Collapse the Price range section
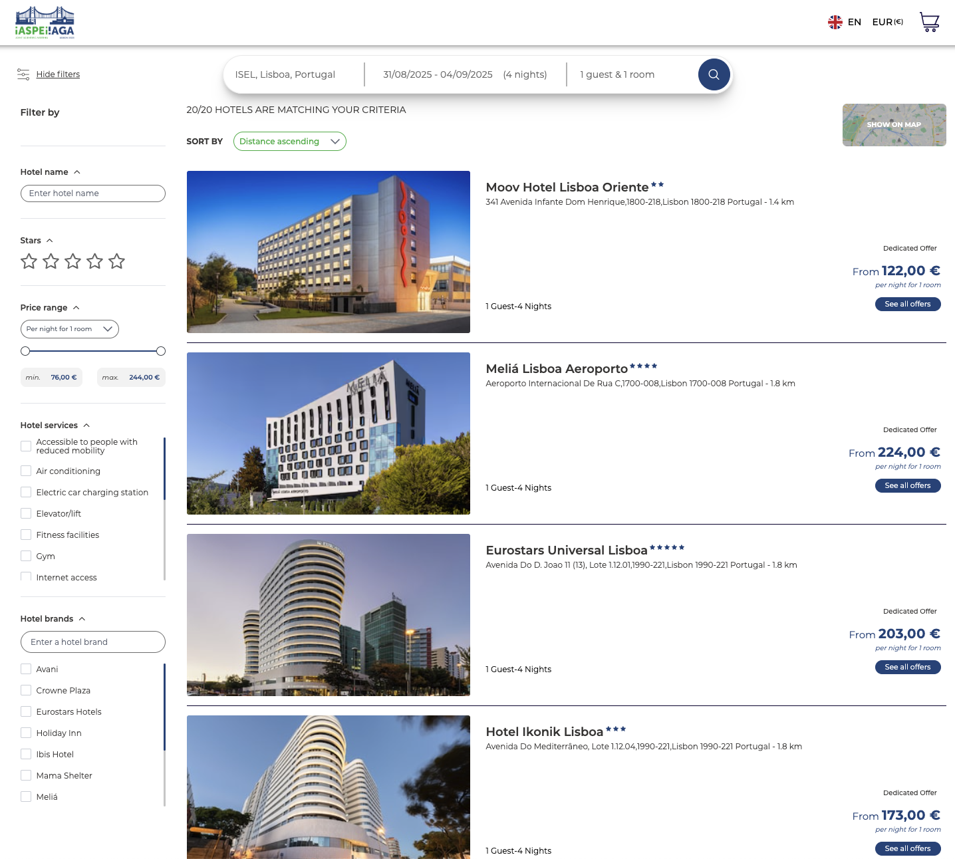The height and width of the screenshot is (859, 955). (76, 308)
